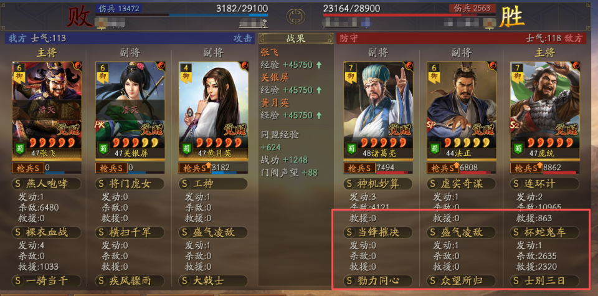This screenshot has height=296, width=598.
Task: Click the center coin emblem icon
Action: click(x=295, y=16)
